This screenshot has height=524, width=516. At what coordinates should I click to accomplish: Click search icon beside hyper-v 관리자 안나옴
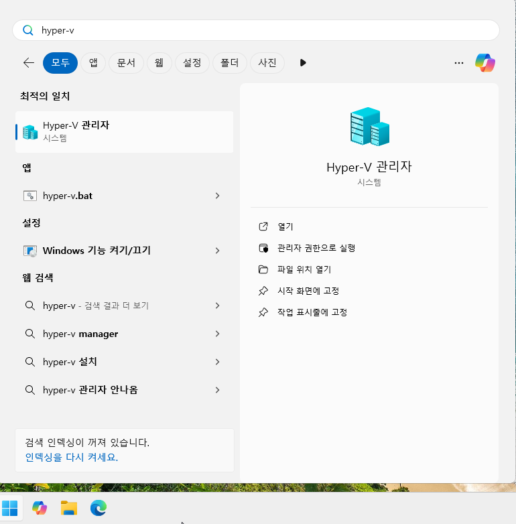tap(30, 390)
